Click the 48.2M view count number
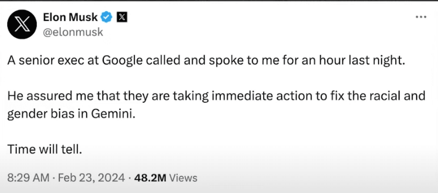Viewport: 438px width, 193px height. point(150,178)
